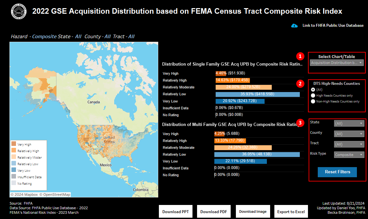Click the blue cloud download icon
This screenshot has height=219, width=368.
(x=294, y=25)
